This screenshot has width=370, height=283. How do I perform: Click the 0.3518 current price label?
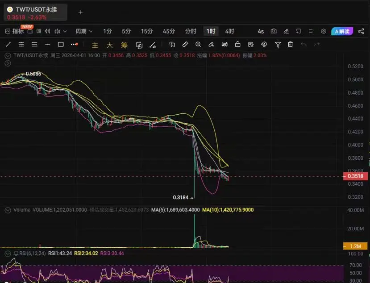pyautogui.click(x=355, y=176)
